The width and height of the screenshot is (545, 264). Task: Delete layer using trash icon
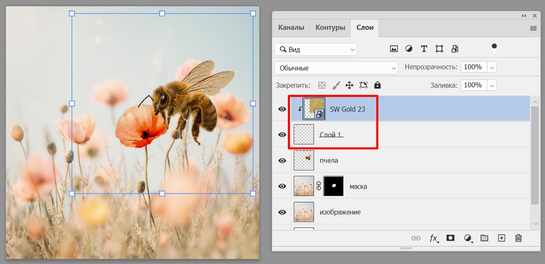tap(519, 238)
